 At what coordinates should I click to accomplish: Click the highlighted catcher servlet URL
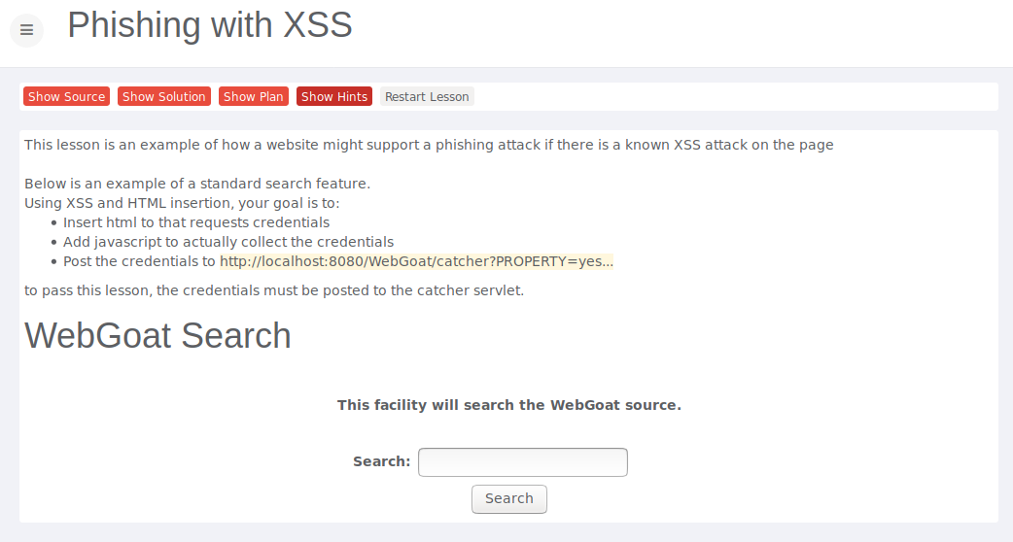pyautogui.click(x=416, y=261)
